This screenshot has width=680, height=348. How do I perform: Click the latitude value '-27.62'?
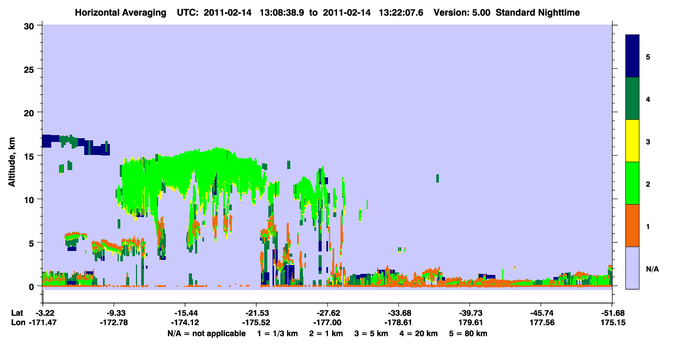pos(327,313)
